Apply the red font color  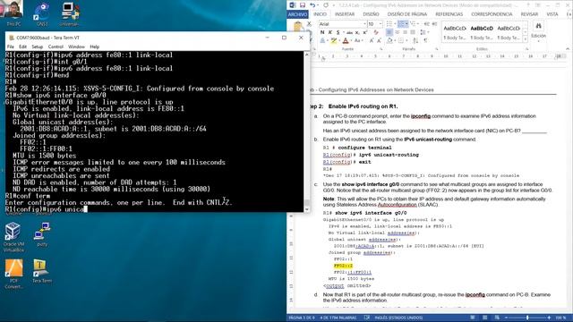346,40
